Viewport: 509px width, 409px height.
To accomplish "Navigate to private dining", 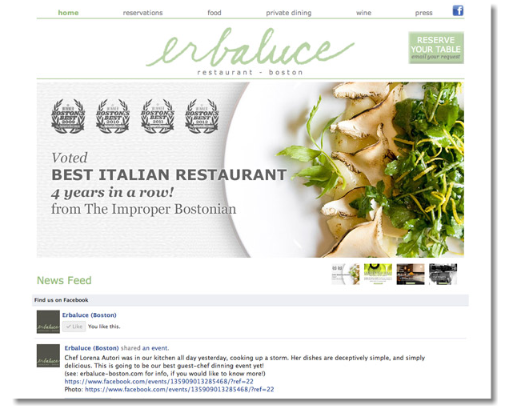I will coord(289,13).
